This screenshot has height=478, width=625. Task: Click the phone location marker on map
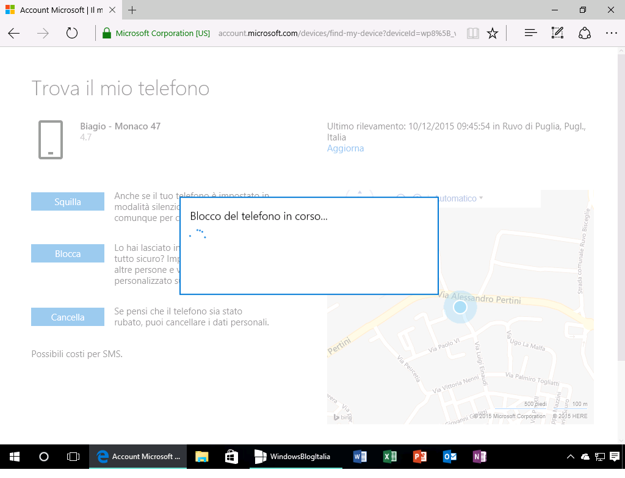460,307
